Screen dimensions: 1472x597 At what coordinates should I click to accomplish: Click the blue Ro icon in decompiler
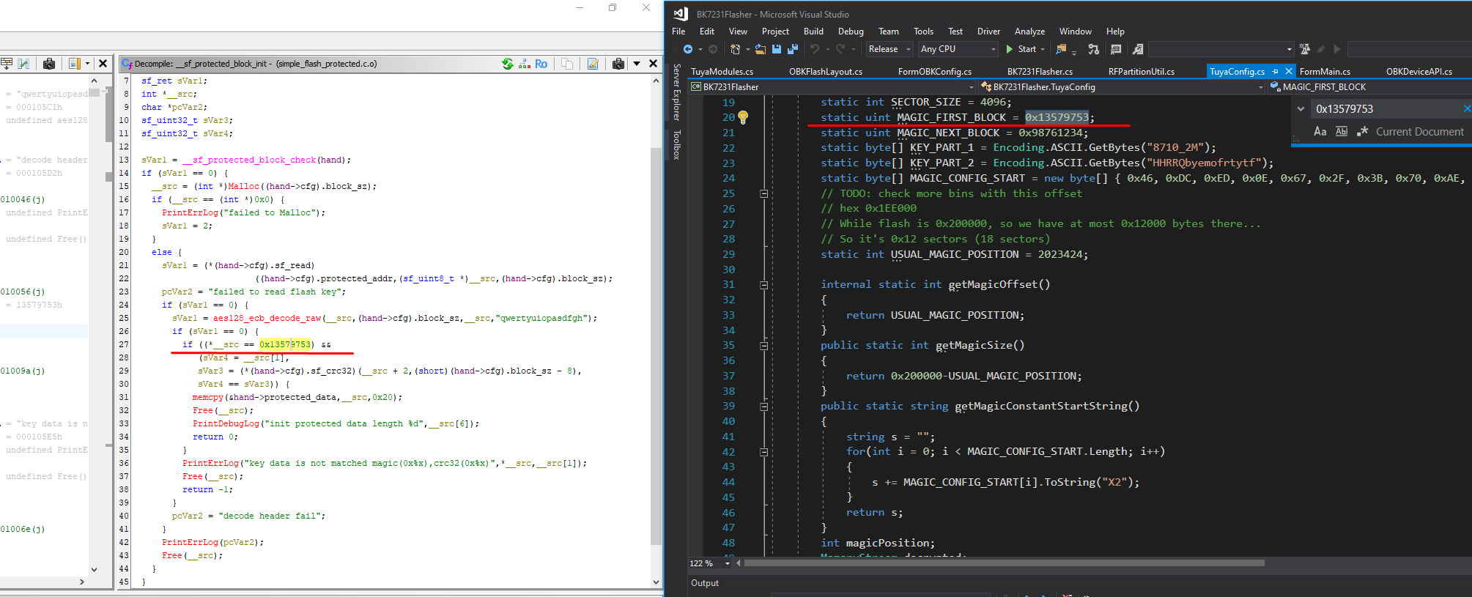tap(541, 64)
